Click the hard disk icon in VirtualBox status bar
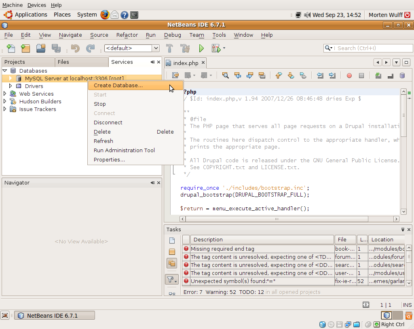414x329 pixels. pos(322,325)
